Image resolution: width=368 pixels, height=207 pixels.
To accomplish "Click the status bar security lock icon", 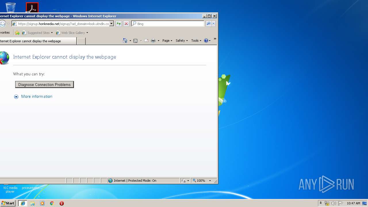I will click(x=184, y=181).
